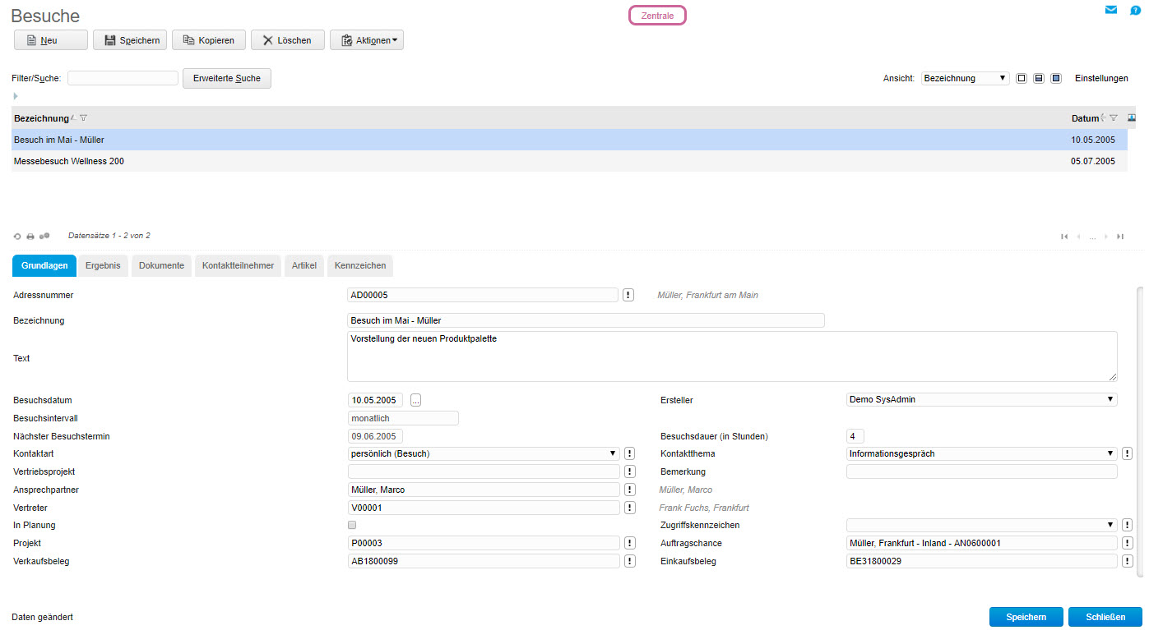Screen dimensions: 1149x630
Task: Click the filter funnel icon beside Datum
Action: [1114, 118]
